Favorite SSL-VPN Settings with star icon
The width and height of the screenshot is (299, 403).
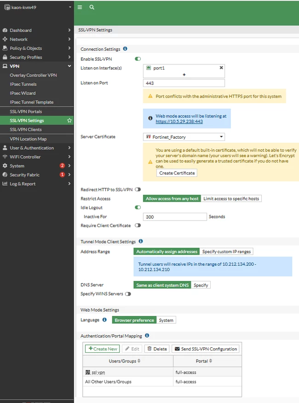click(69, 120)
